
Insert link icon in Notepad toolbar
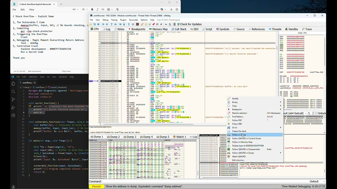[x=103, y=9]
